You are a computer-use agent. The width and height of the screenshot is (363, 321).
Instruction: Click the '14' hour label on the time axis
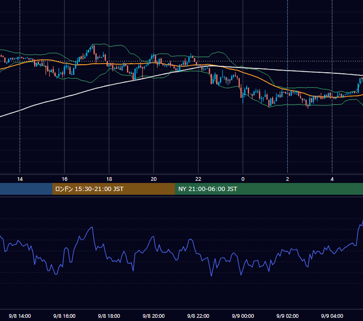pos(20,179)
